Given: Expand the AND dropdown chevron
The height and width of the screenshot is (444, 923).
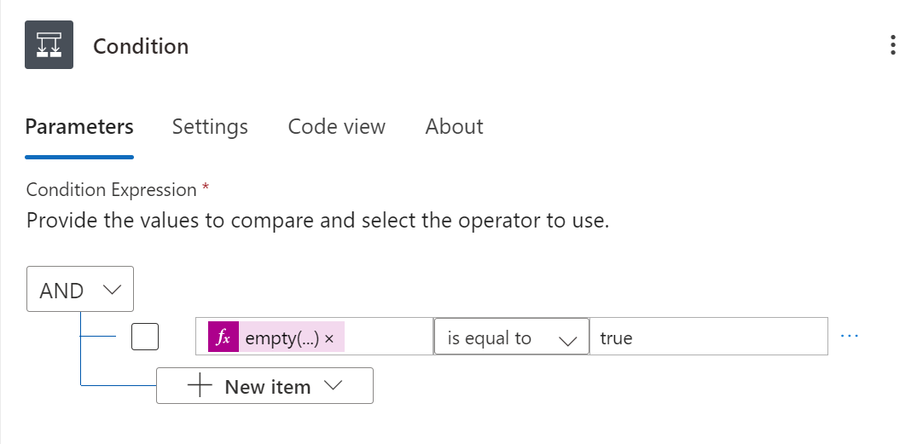Looking at the screenshot, I should [x=112, y=290].
